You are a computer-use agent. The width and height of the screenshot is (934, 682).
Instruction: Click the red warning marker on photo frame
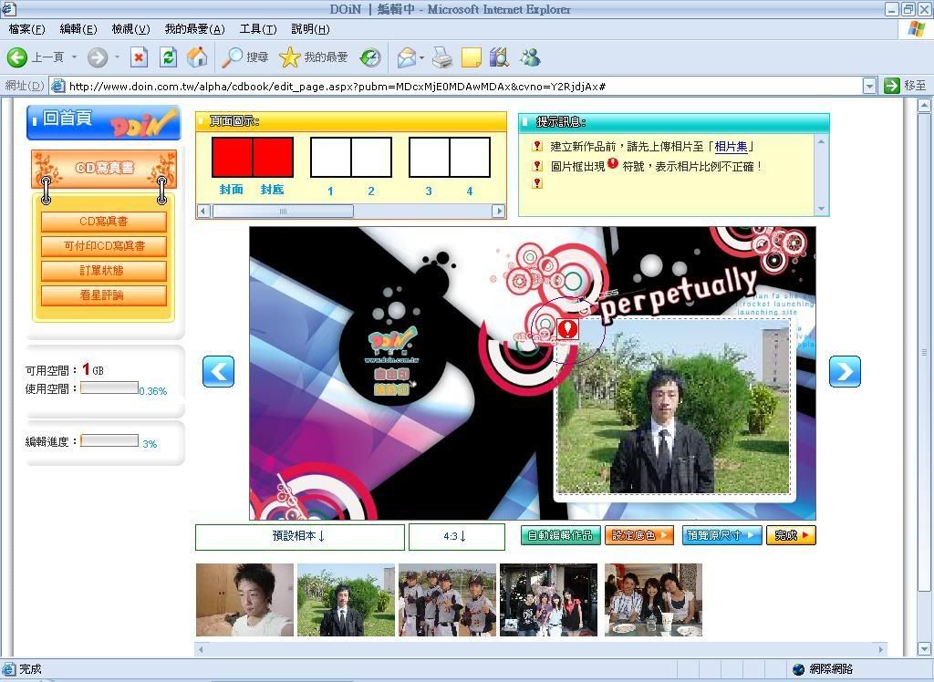[x=567, y=328]
